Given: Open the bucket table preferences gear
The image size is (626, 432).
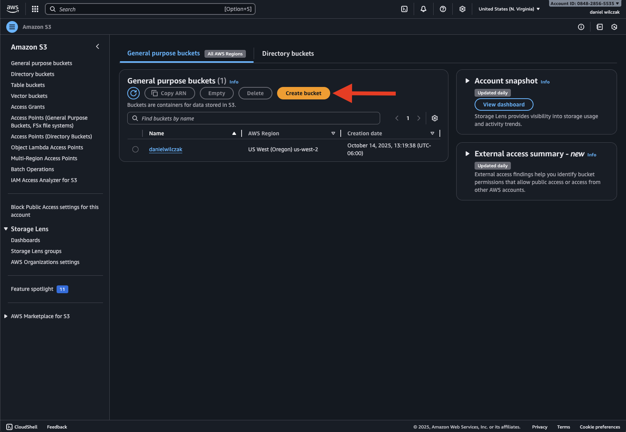Looking at the screenshot, I should coord(435,118).
